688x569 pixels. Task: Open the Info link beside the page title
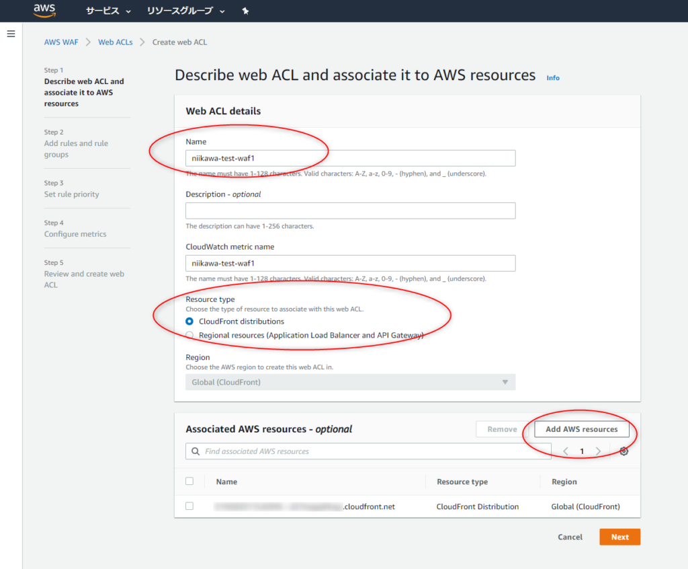tap(552, 77)
